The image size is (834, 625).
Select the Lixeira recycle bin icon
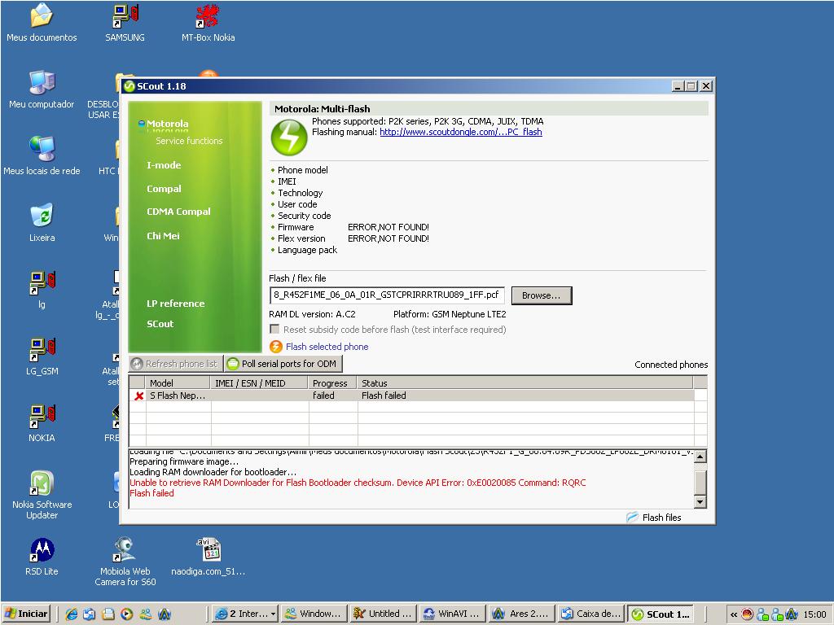coord(42,223)
